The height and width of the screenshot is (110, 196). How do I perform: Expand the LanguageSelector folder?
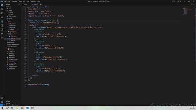[x=14, y=44]
